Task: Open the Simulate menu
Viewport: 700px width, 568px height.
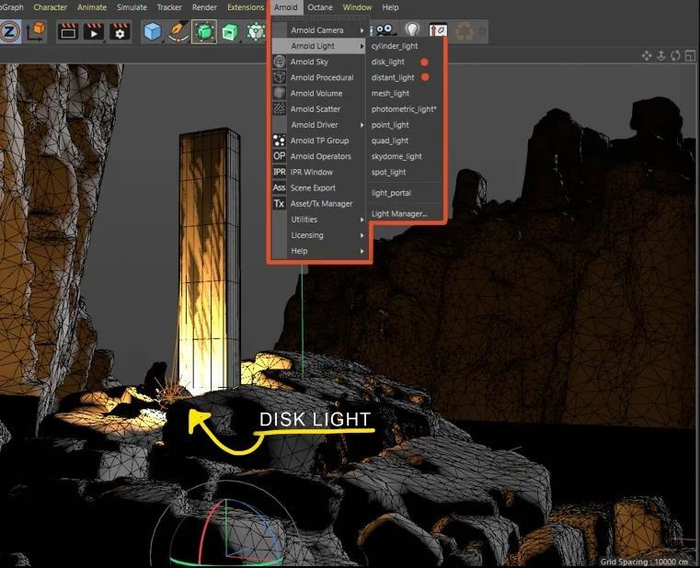Action: 132,7
